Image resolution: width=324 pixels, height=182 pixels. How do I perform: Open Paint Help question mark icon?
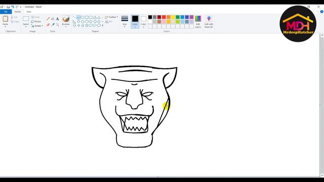pyautogui.click(x=322, y=12)
